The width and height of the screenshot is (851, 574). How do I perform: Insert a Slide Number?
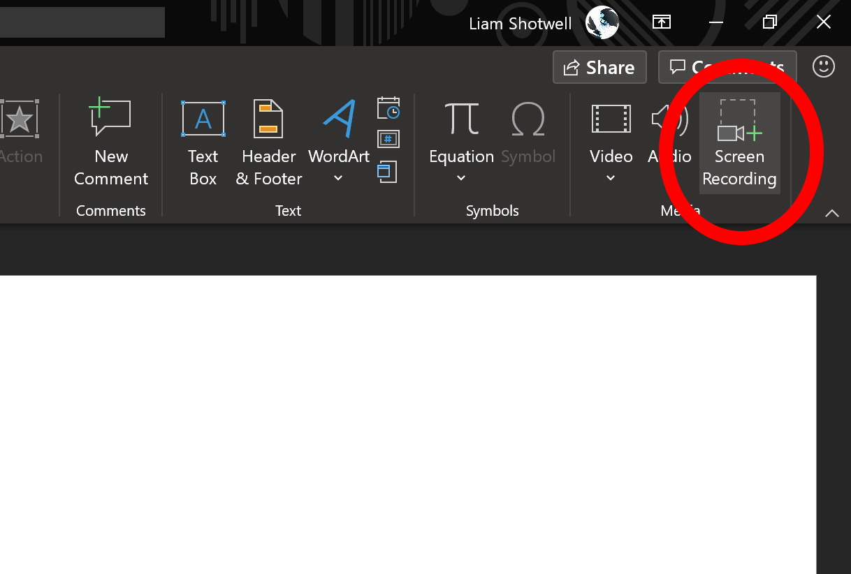click(388, 139)
